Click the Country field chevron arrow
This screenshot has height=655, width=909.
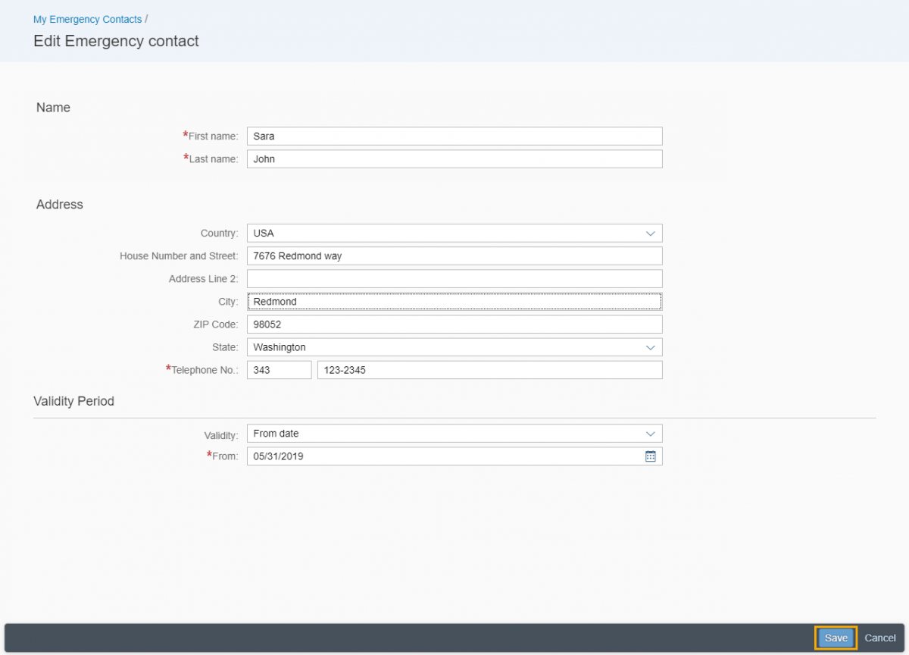tap(650, 233)
